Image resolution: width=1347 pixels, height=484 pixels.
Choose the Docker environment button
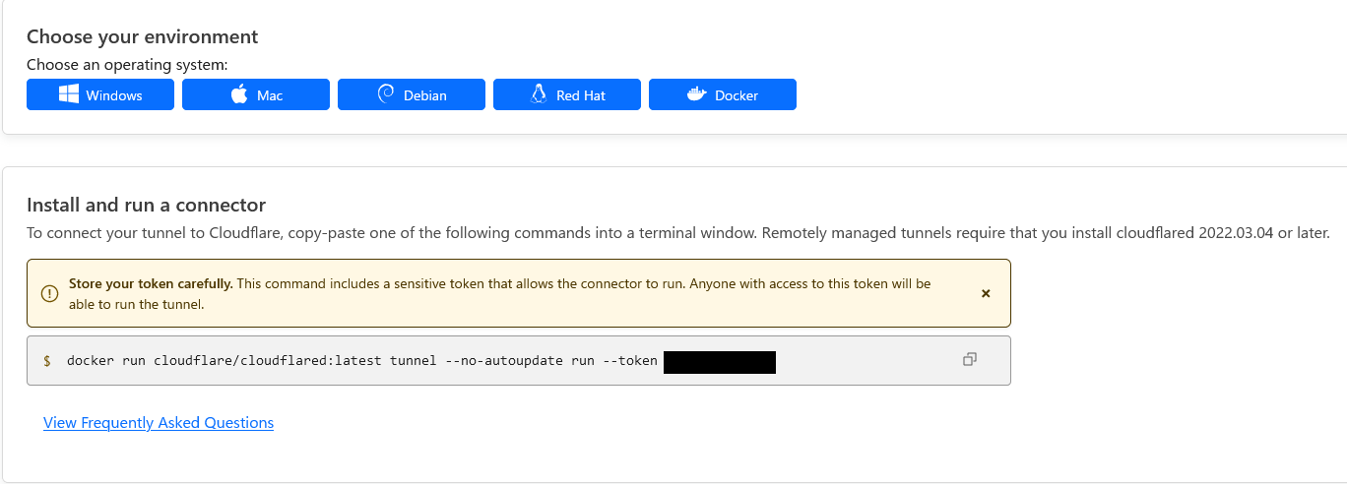coord(723,95)
